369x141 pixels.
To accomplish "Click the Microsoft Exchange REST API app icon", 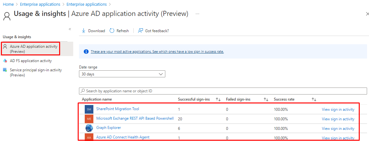I will pyautogui.click(x=89, y=119).
